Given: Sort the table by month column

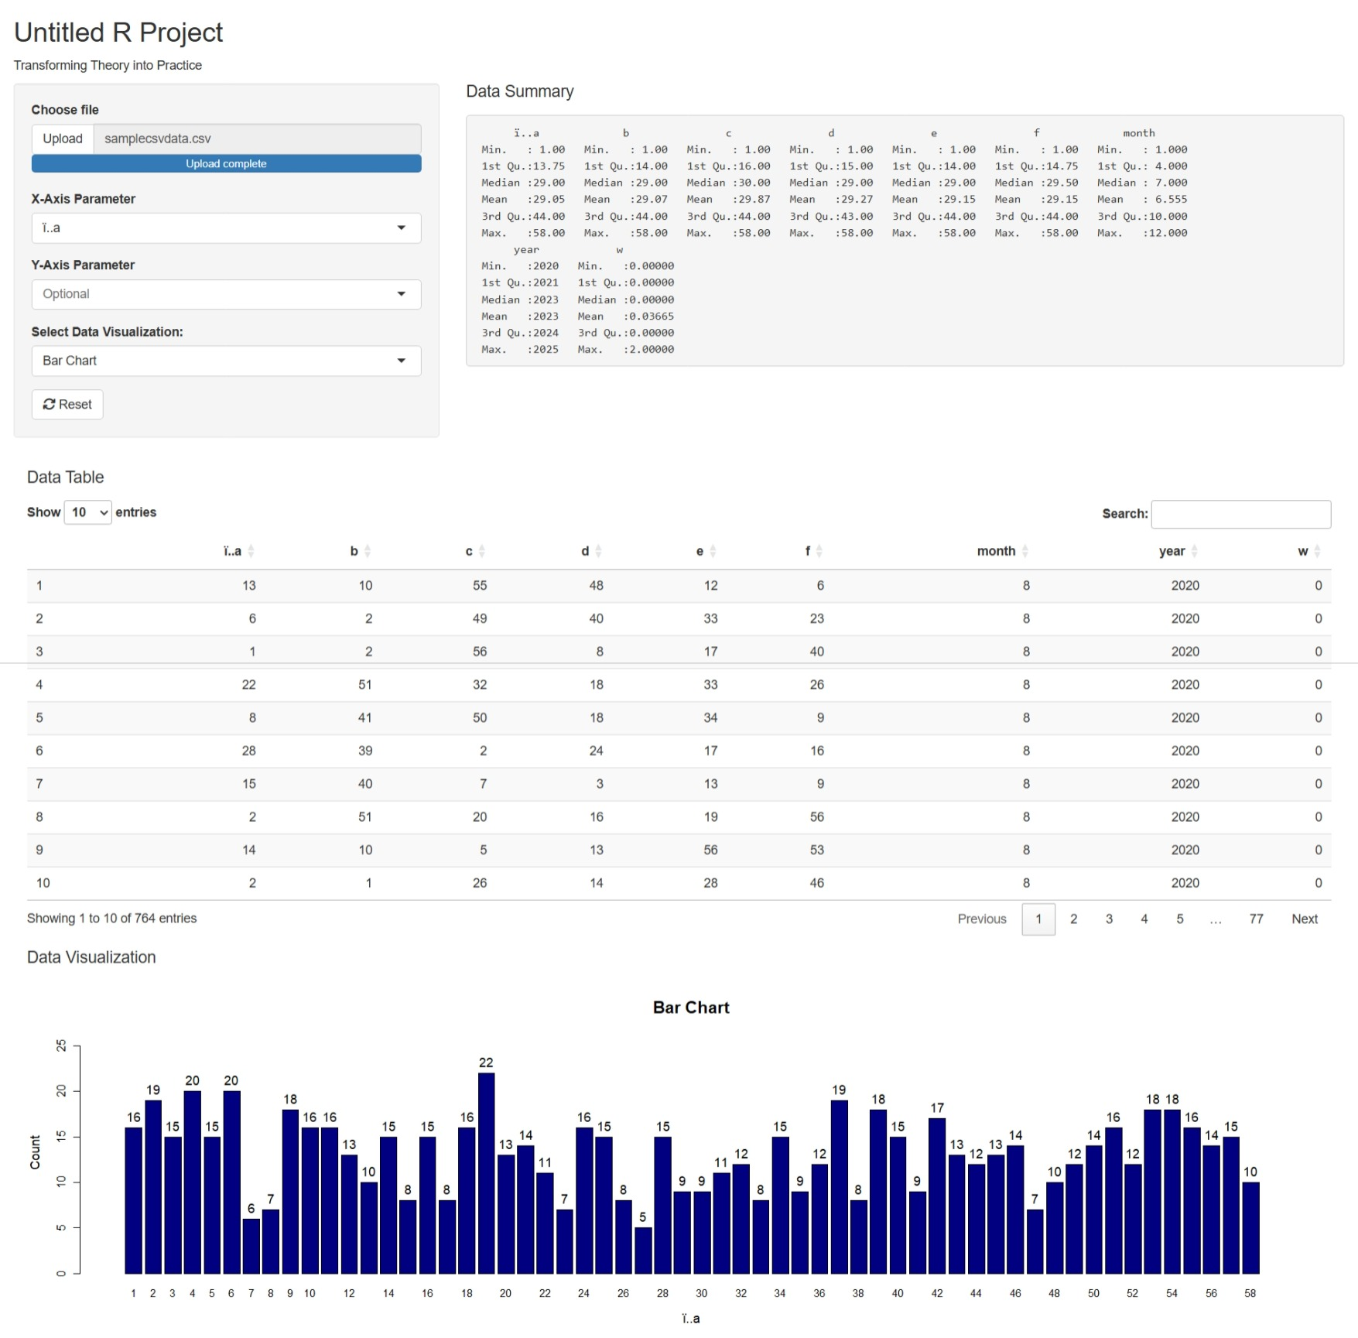Looking at the screenshot, I should point(1003,551).
